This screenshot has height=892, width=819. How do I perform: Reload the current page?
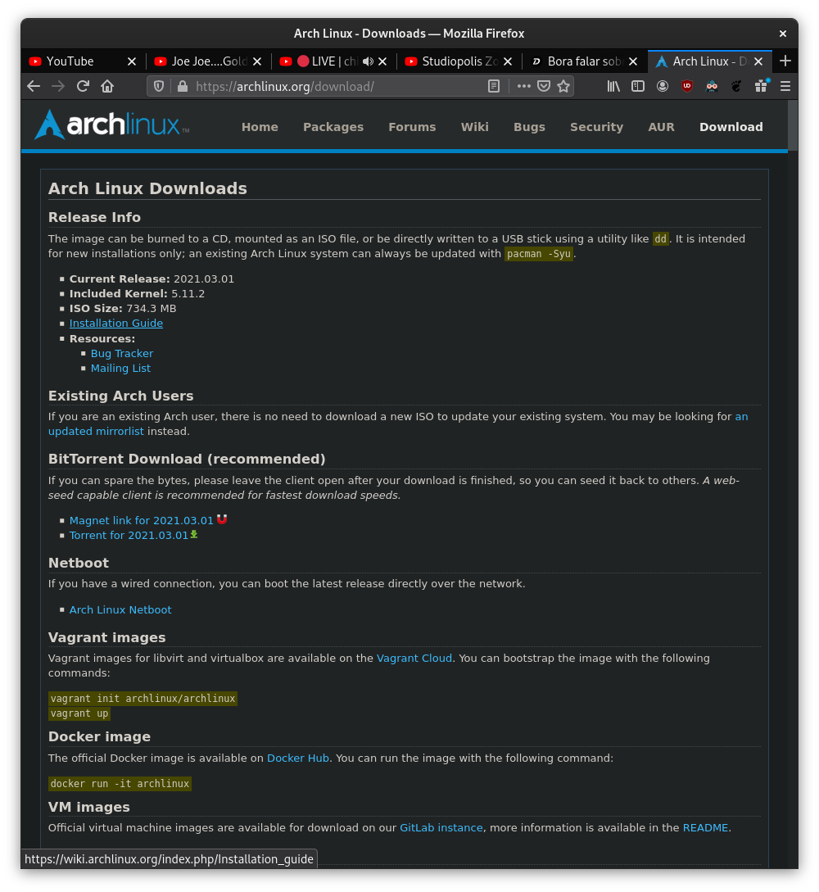83,87
